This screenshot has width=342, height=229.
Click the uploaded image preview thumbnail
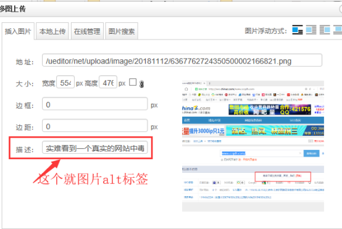[253, 146]
